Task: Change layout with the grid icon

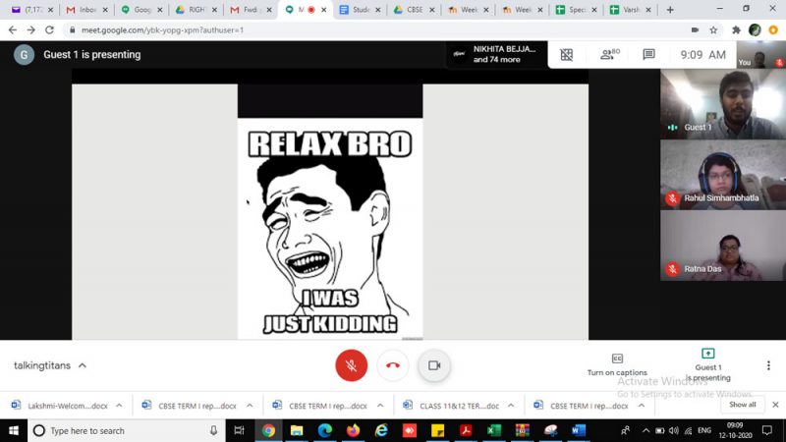Action: point(567,55)
